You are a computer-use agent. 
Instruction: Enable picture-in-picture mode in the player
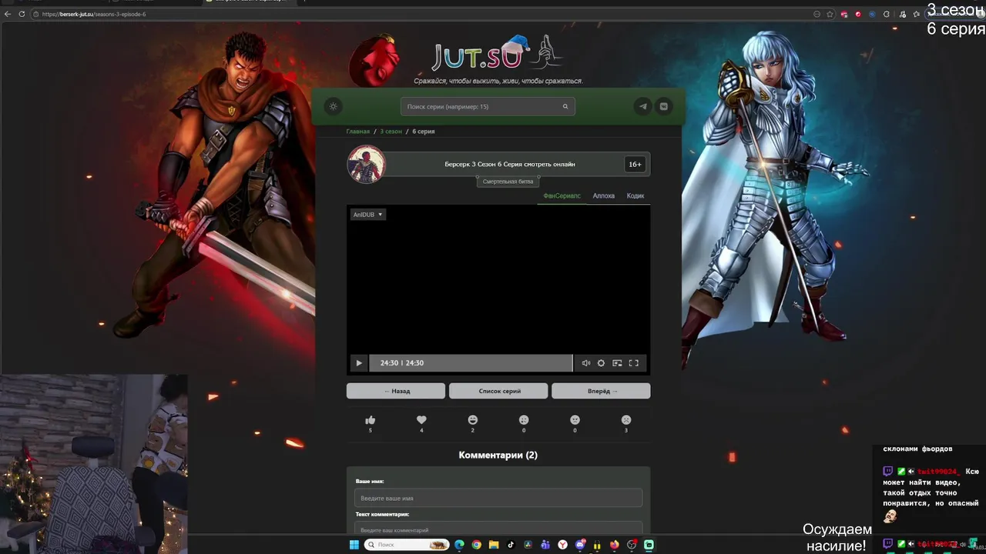tap(617, 363)
